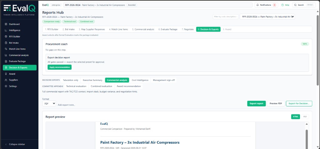Click the Dashboard grid icon

(x=6, y=24)
